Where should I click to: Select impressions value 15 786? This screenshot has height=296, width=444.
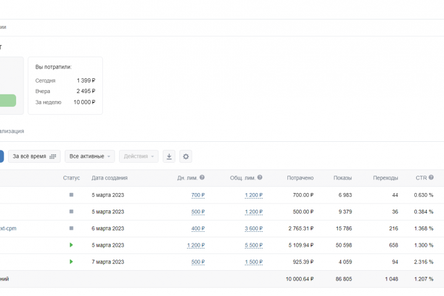[343, 229]
